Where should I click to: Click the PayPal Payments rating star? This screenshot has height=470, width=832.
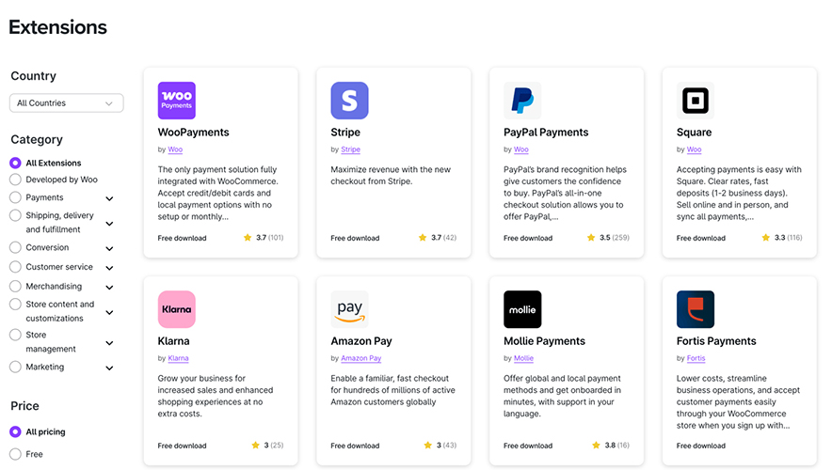pyautogui.click(x=591, y=238)
